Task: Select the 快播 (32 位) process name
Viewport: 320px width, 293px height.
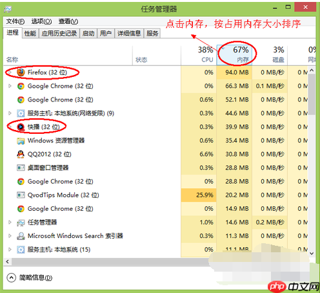Action: [x=44, y=127]
